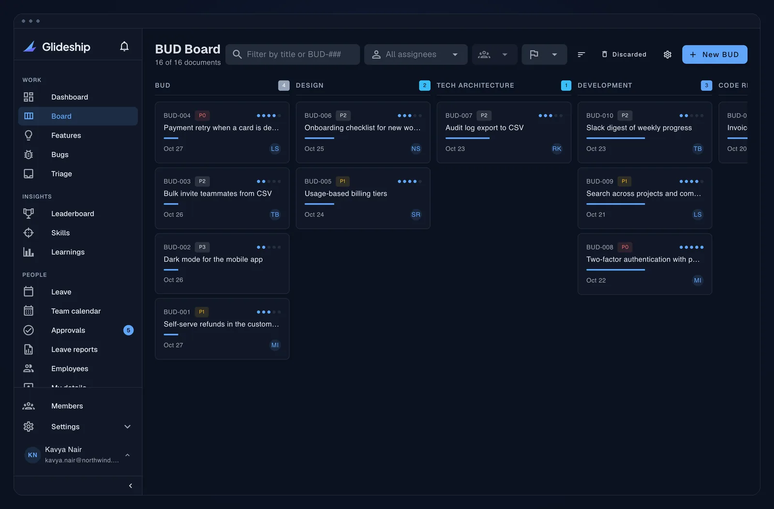Click SR avatar on BUD-005 card
This screenshot has height=509, width=774.
click(416, 214)
